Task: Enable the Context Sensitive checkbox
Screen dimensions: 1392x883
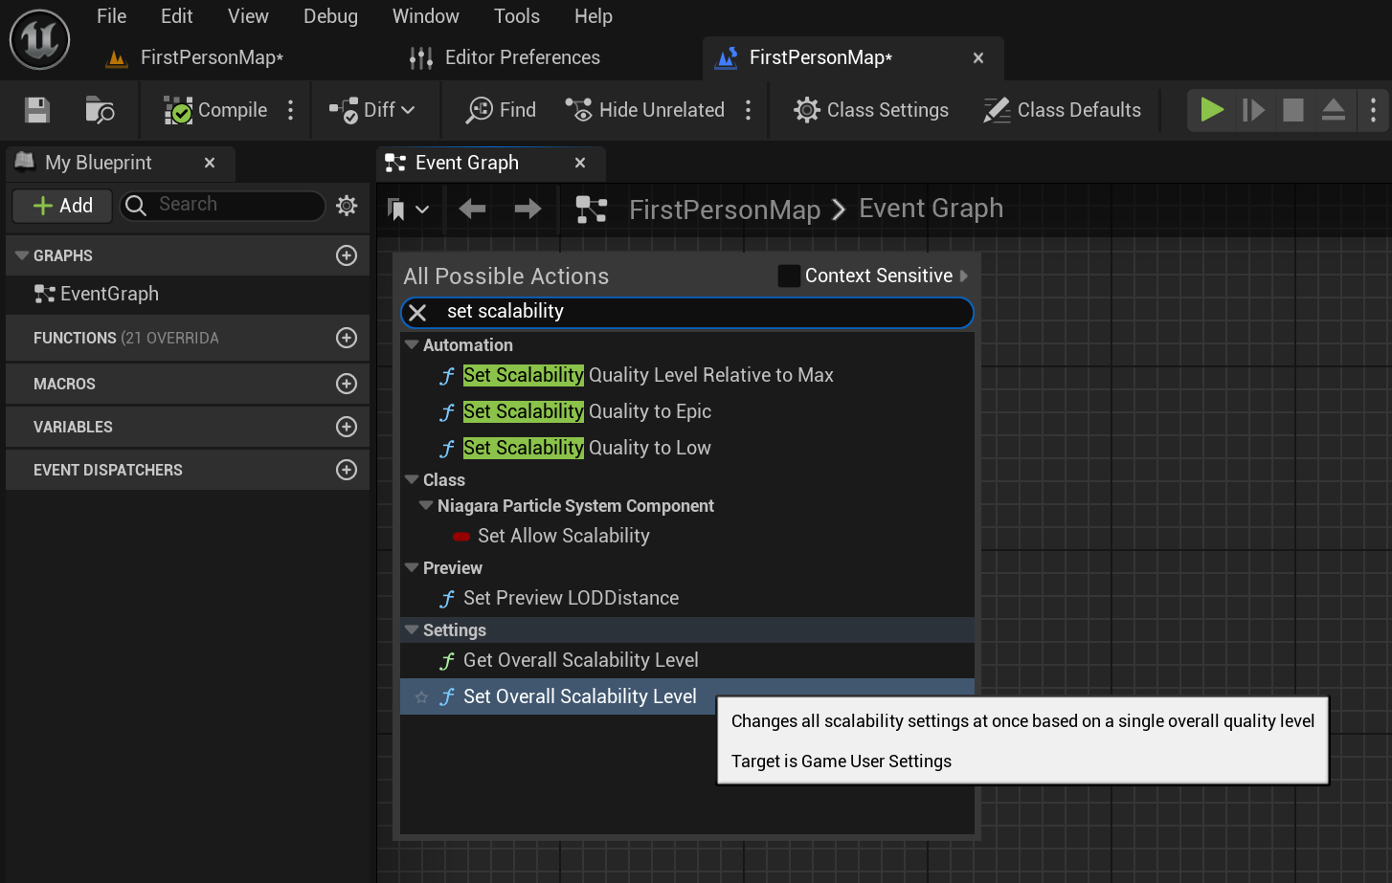Action: pyautogui.click(x=789, y=276)
